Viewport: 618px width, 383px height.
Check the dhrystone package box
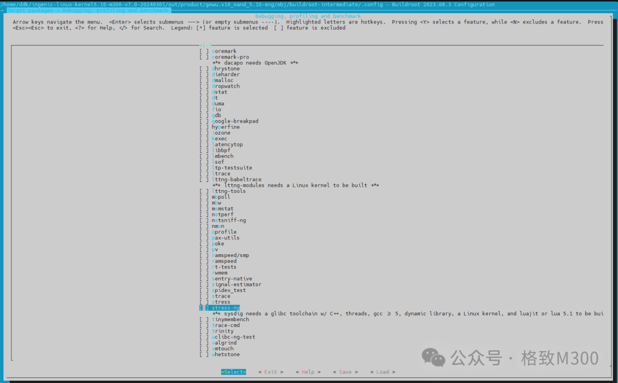coord(204,69)
